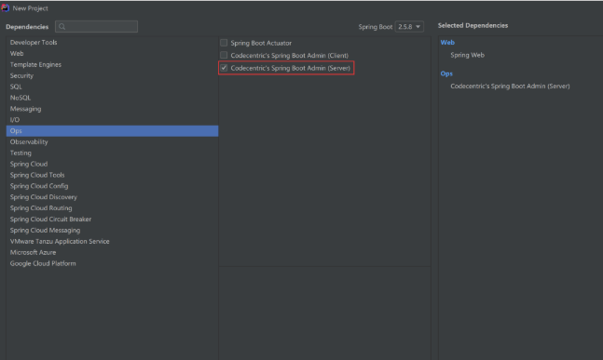Enable the Spring Boot Actuator checkbox

224,43
